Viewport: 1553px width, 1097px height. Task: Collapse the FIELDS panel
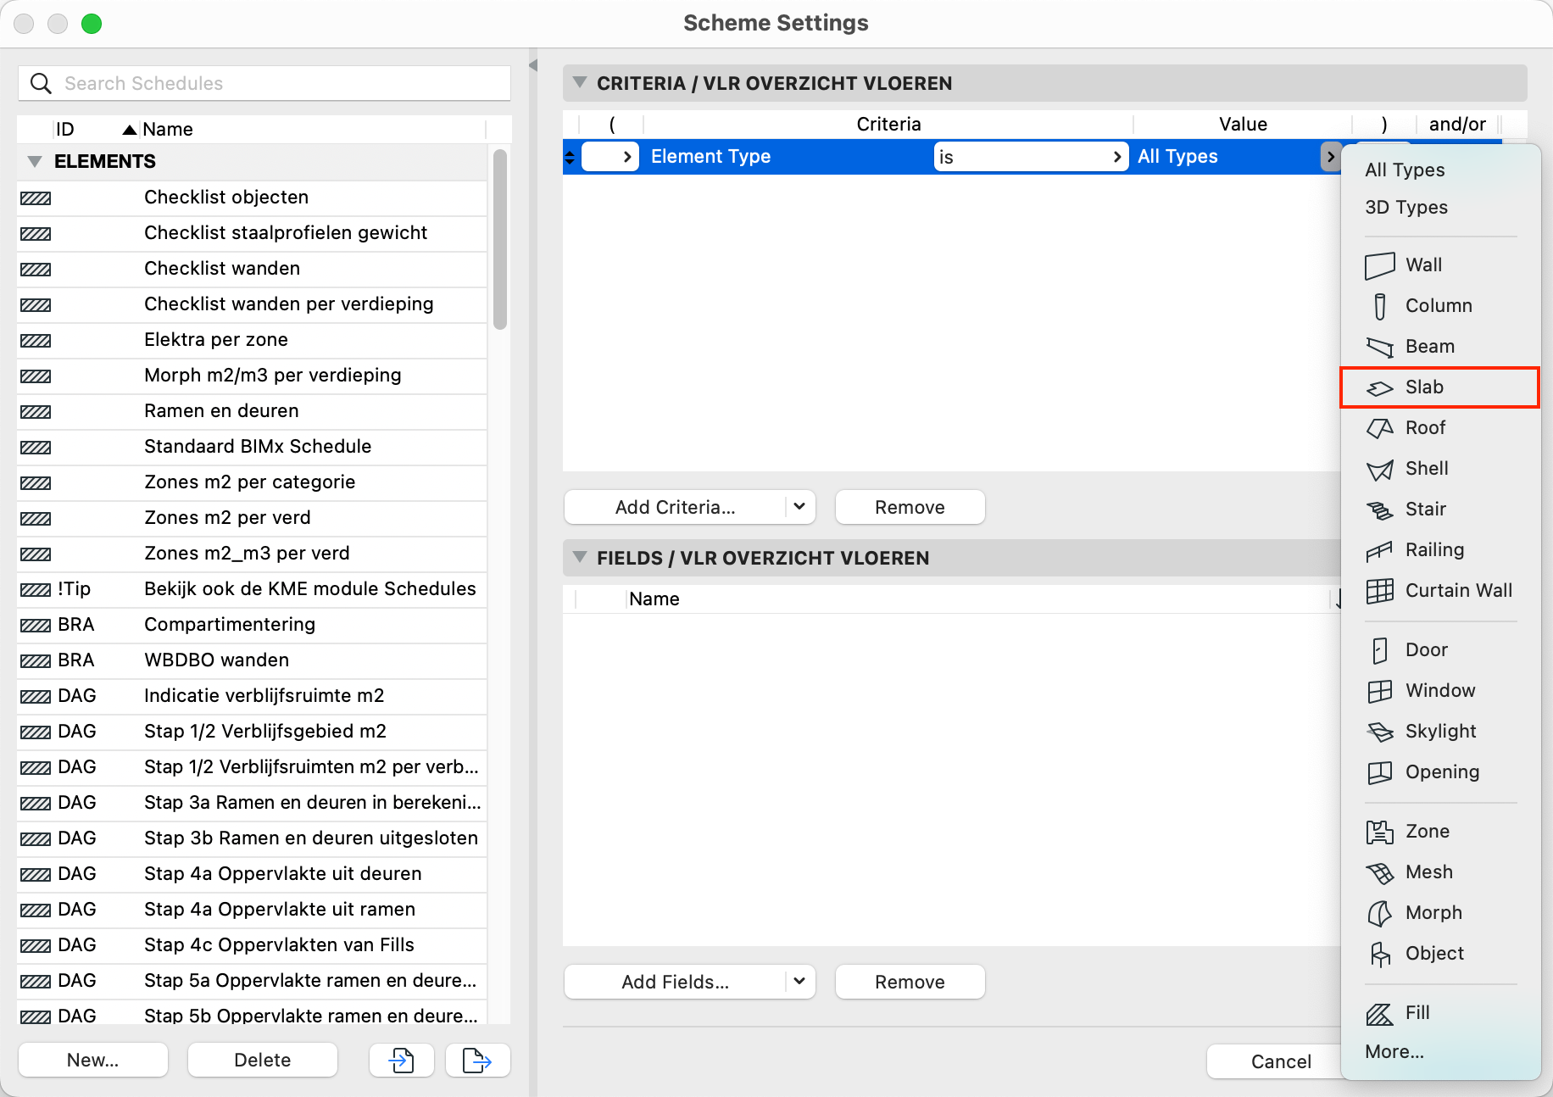(x=580, y=557)
